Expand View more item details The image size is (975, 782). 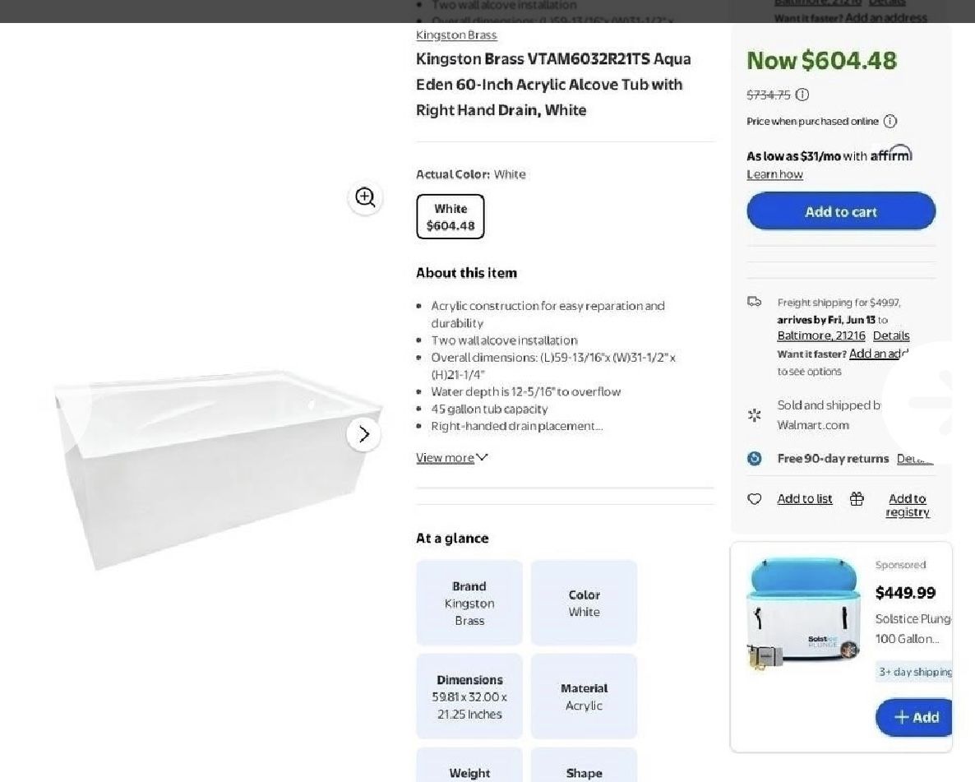[451, 458]
